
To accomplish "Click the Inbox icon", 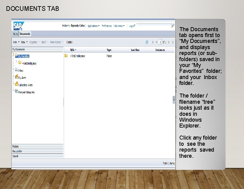I will pyautogui.click(x=17, y=69).
